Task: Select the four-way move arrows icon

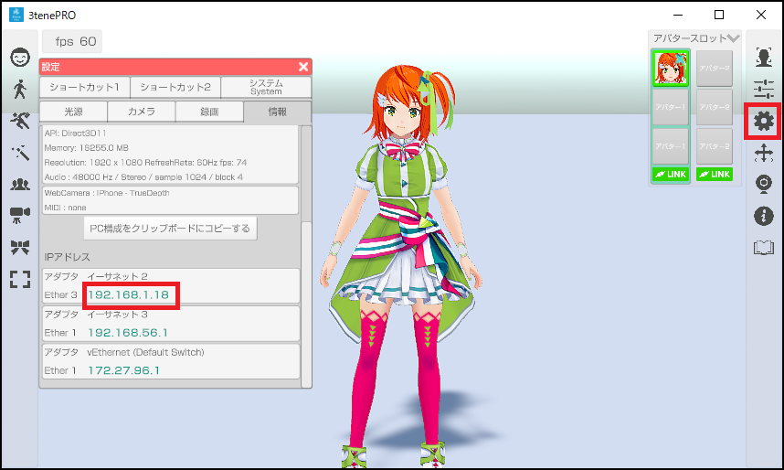Action: [764, 153]
